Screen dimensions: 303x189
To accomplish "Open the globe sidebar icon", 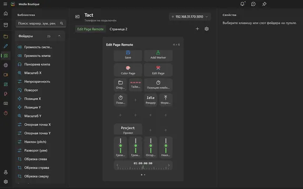I will point(6,65).
